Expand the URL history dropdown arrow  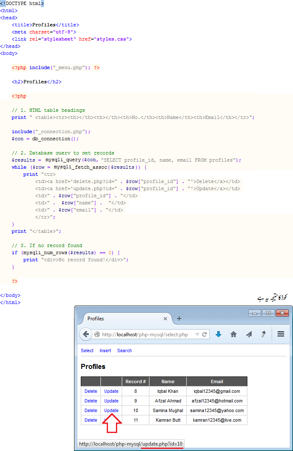click(x=197, y=335)
